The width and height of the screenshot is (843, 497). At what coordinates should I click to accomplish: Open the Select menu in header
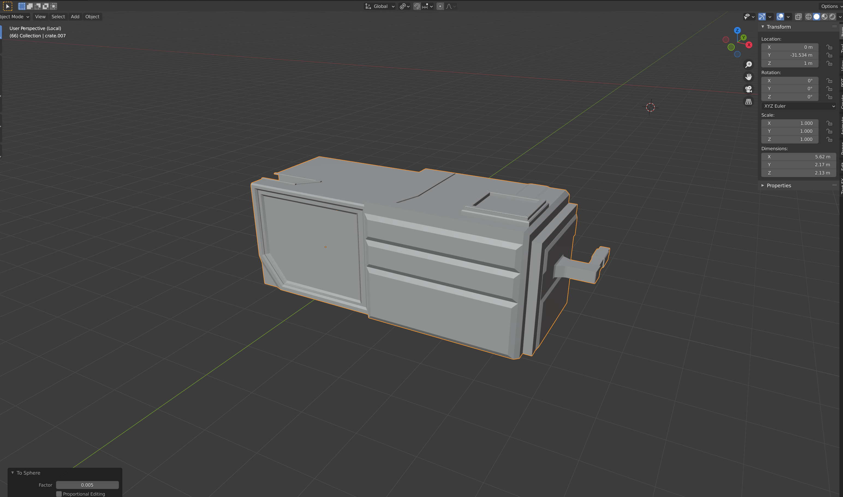[x=58, y=17]
